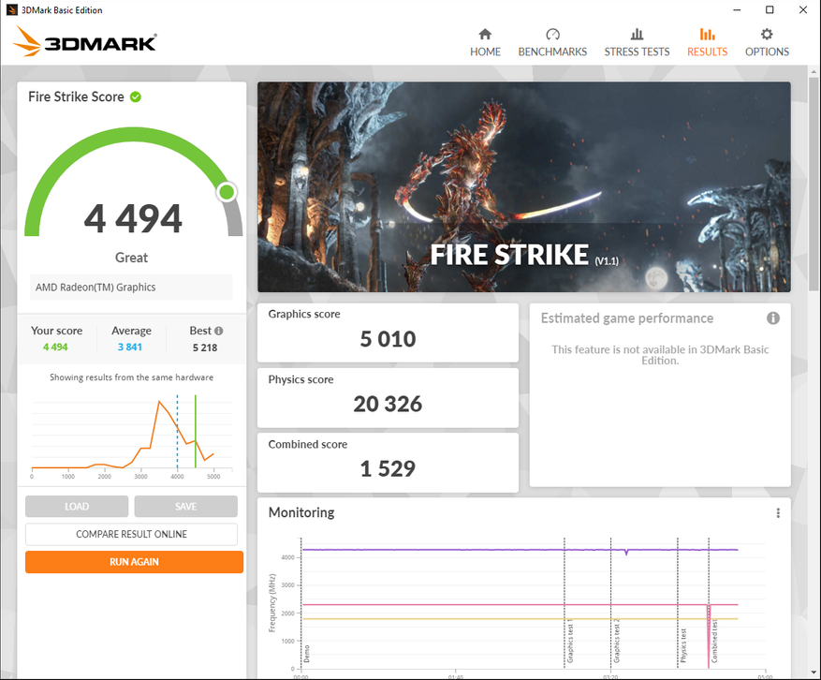821x680 pixels.
Task: Click the AMD Radeon(TM) Graphics label
Action: pyautogui.click(x=95, y=288)
